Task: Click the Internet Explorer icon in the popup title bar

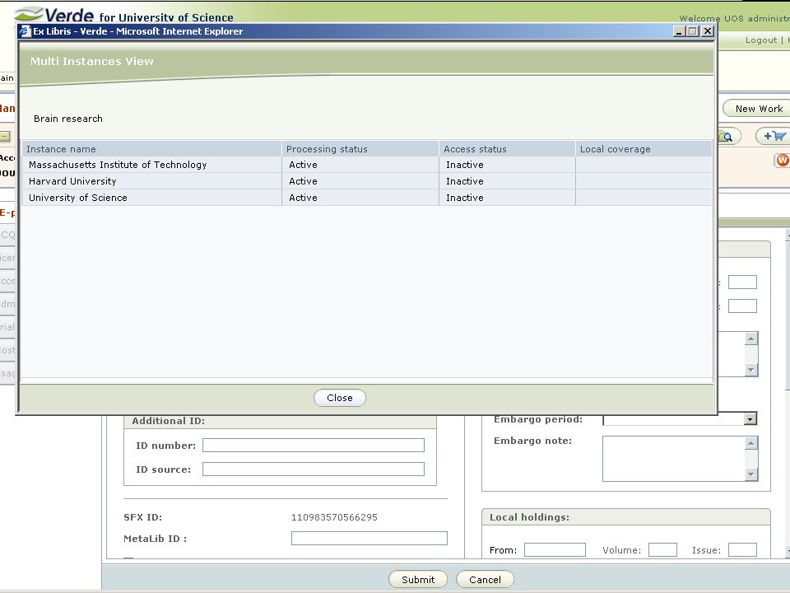Action: [26, 31]
